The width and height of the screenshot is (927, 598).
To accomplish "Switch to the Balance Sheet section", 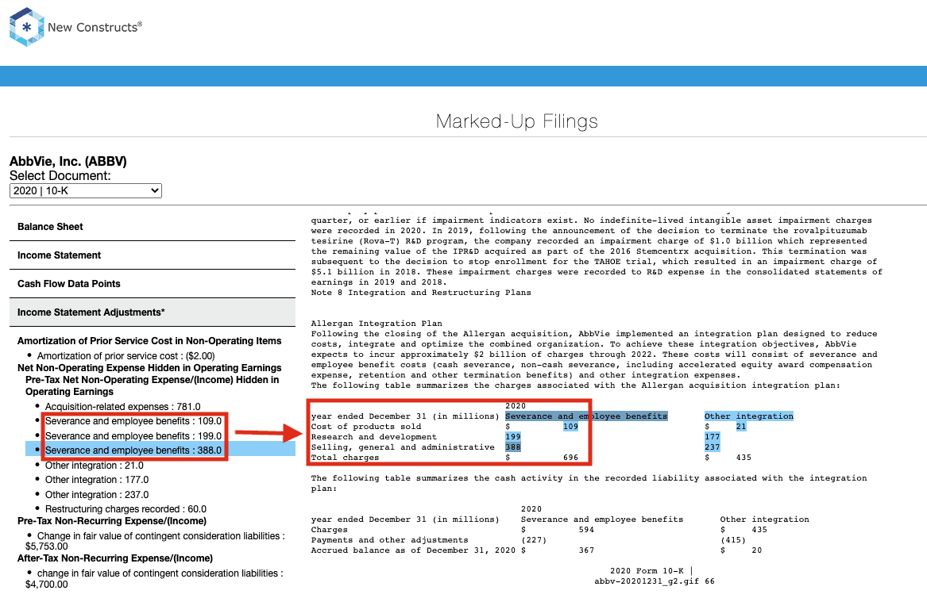I will (153, 227).
